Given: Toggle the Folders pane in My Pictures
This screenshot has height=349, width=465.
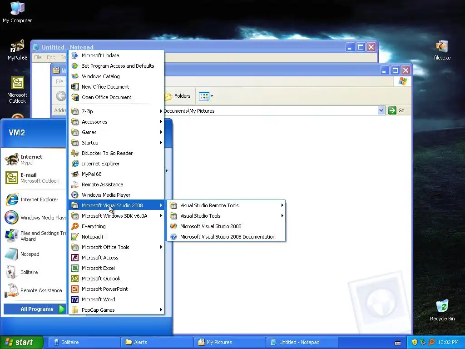Looking at the screenshot, I should (x=178, y=96).
